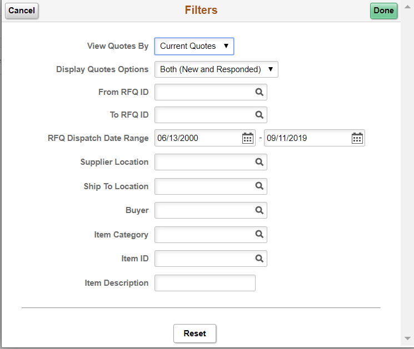Screen dimensions: 414x349
Task: Focus the Item Description field
Action: (x=205, y=283)
